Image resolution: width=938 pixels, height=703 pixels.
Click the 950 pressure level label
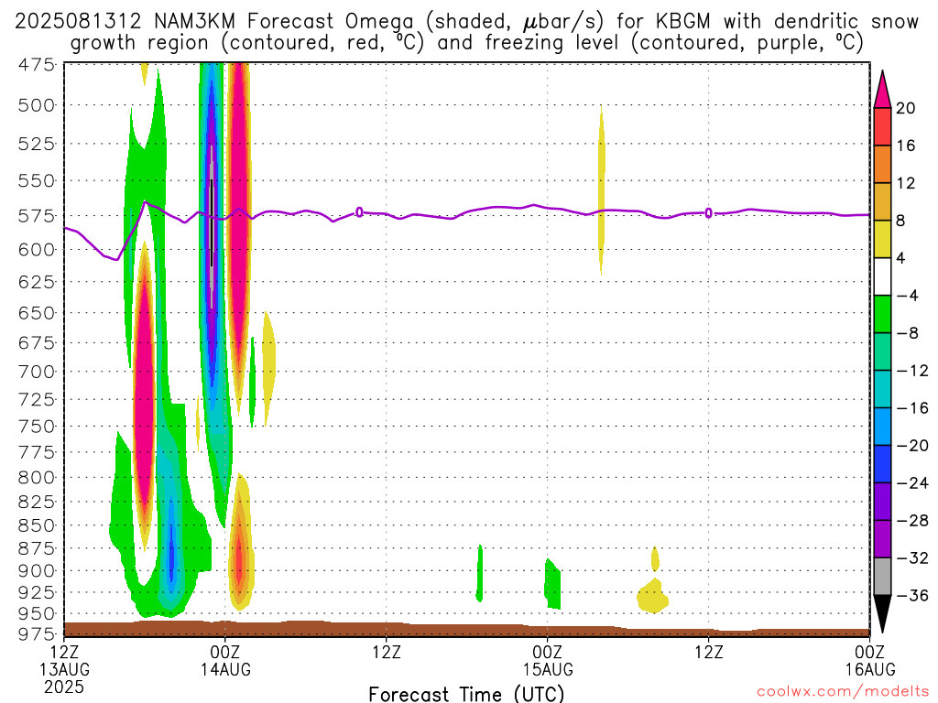coord(37,614)
